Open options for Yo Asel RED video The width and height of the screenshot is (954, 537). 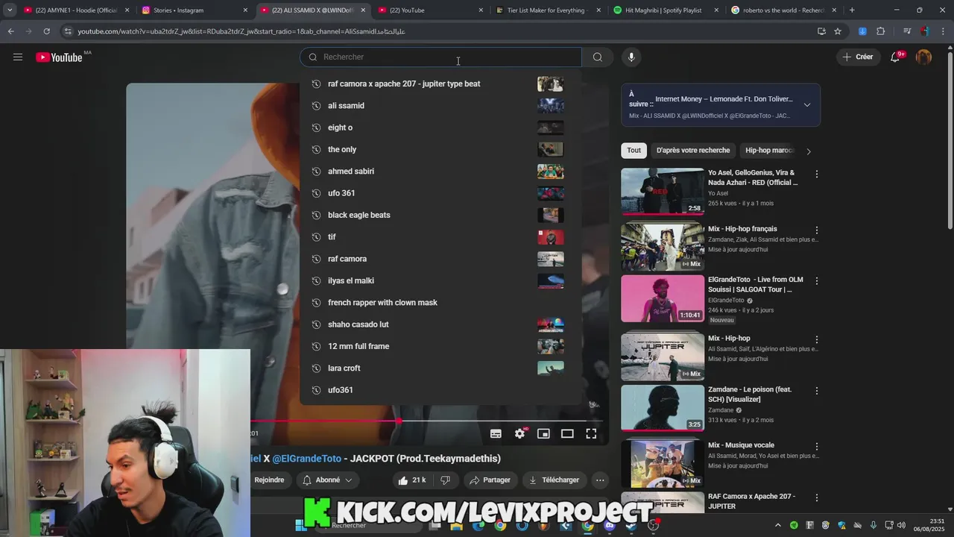coord(816,174)
